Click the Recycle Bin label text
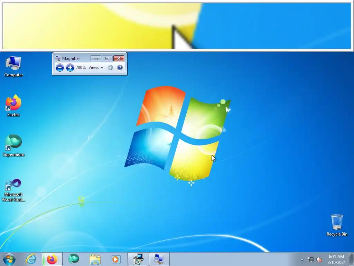354x266 pixels. click(337, 234)
